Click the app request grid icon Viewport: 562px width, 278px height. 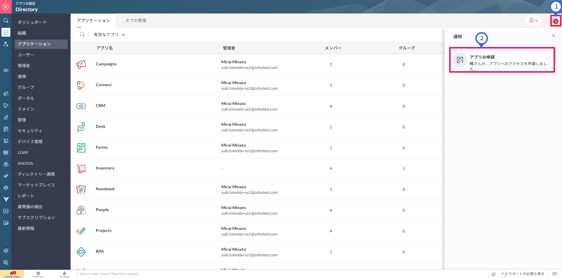[460, 60]
